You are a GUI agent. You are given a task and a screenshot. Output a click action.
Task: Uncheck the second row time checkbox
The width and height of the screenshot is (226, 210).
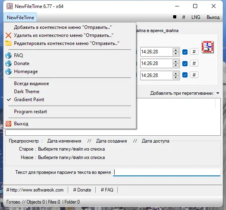(185, 64)
